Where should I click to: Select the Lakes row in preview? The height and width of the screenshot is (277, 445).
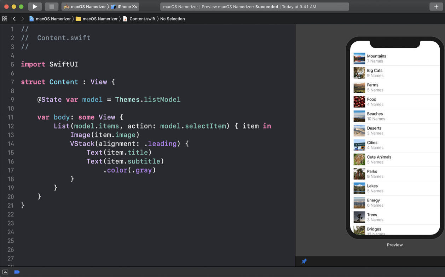[x=395, y=188]
